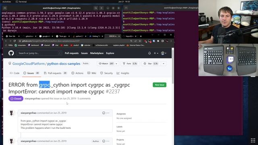Screen dimensions: 258x145
Task: Open the create-new plus menu in GitHub header
Action: (x=156, y=53)
